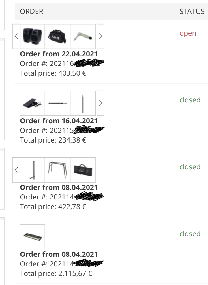This screenshot has height=285, width=208.
Task: Open the keyboard table stand thumbnail
Action: click(x=57, y=170)
